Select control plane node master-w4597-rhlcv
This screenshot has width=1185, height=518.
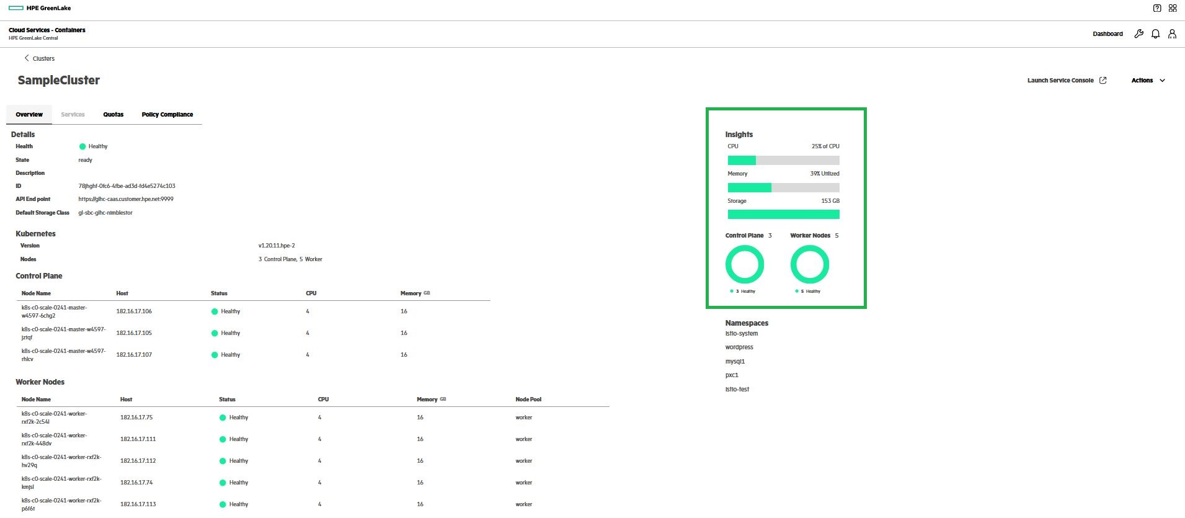[x=63, y=355]
